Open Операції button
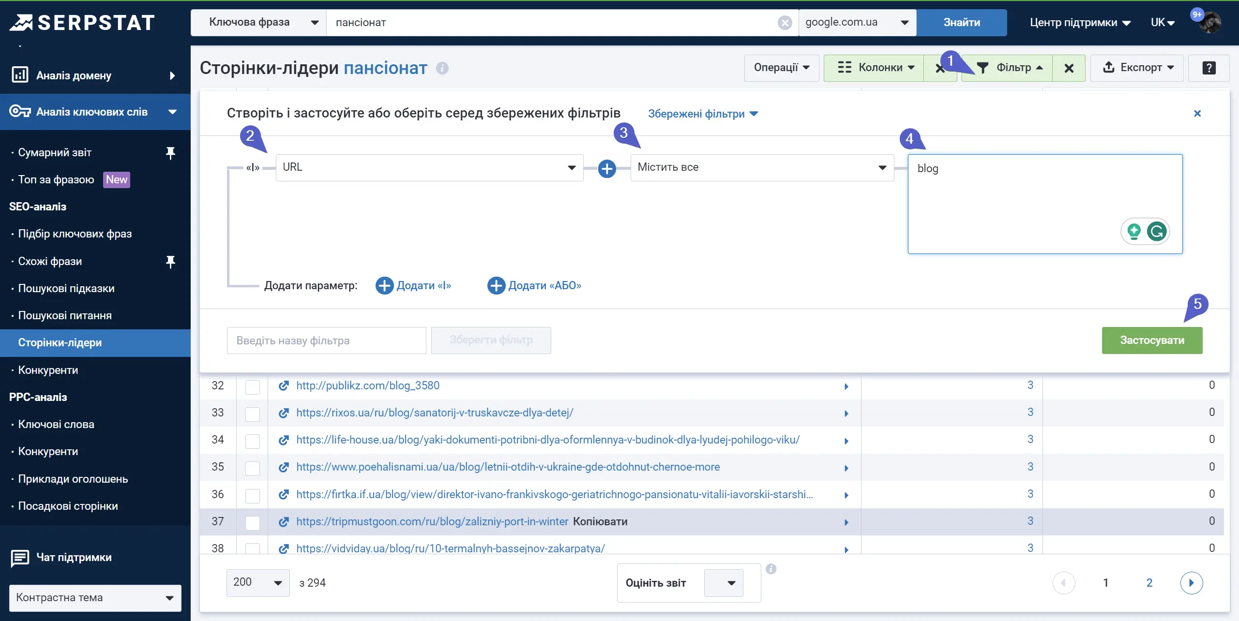1239x621 pixels. pos(781,68)
